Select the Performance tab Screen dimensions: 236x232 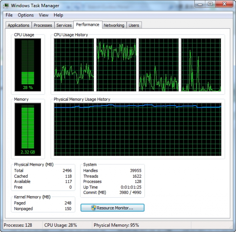[88, 25]
